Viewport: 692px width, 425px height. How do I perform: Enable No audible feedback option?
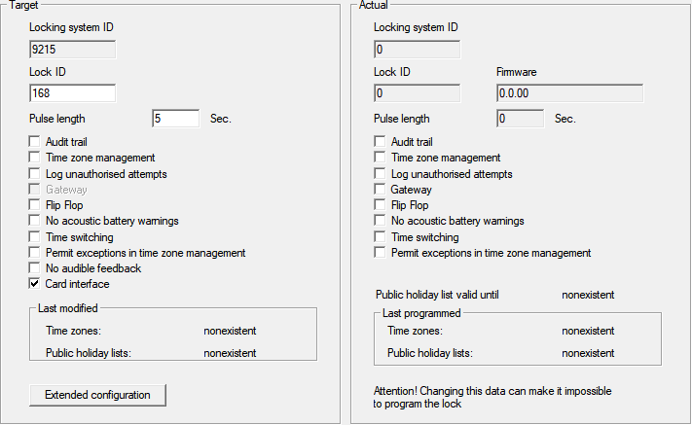coord(35,268)
